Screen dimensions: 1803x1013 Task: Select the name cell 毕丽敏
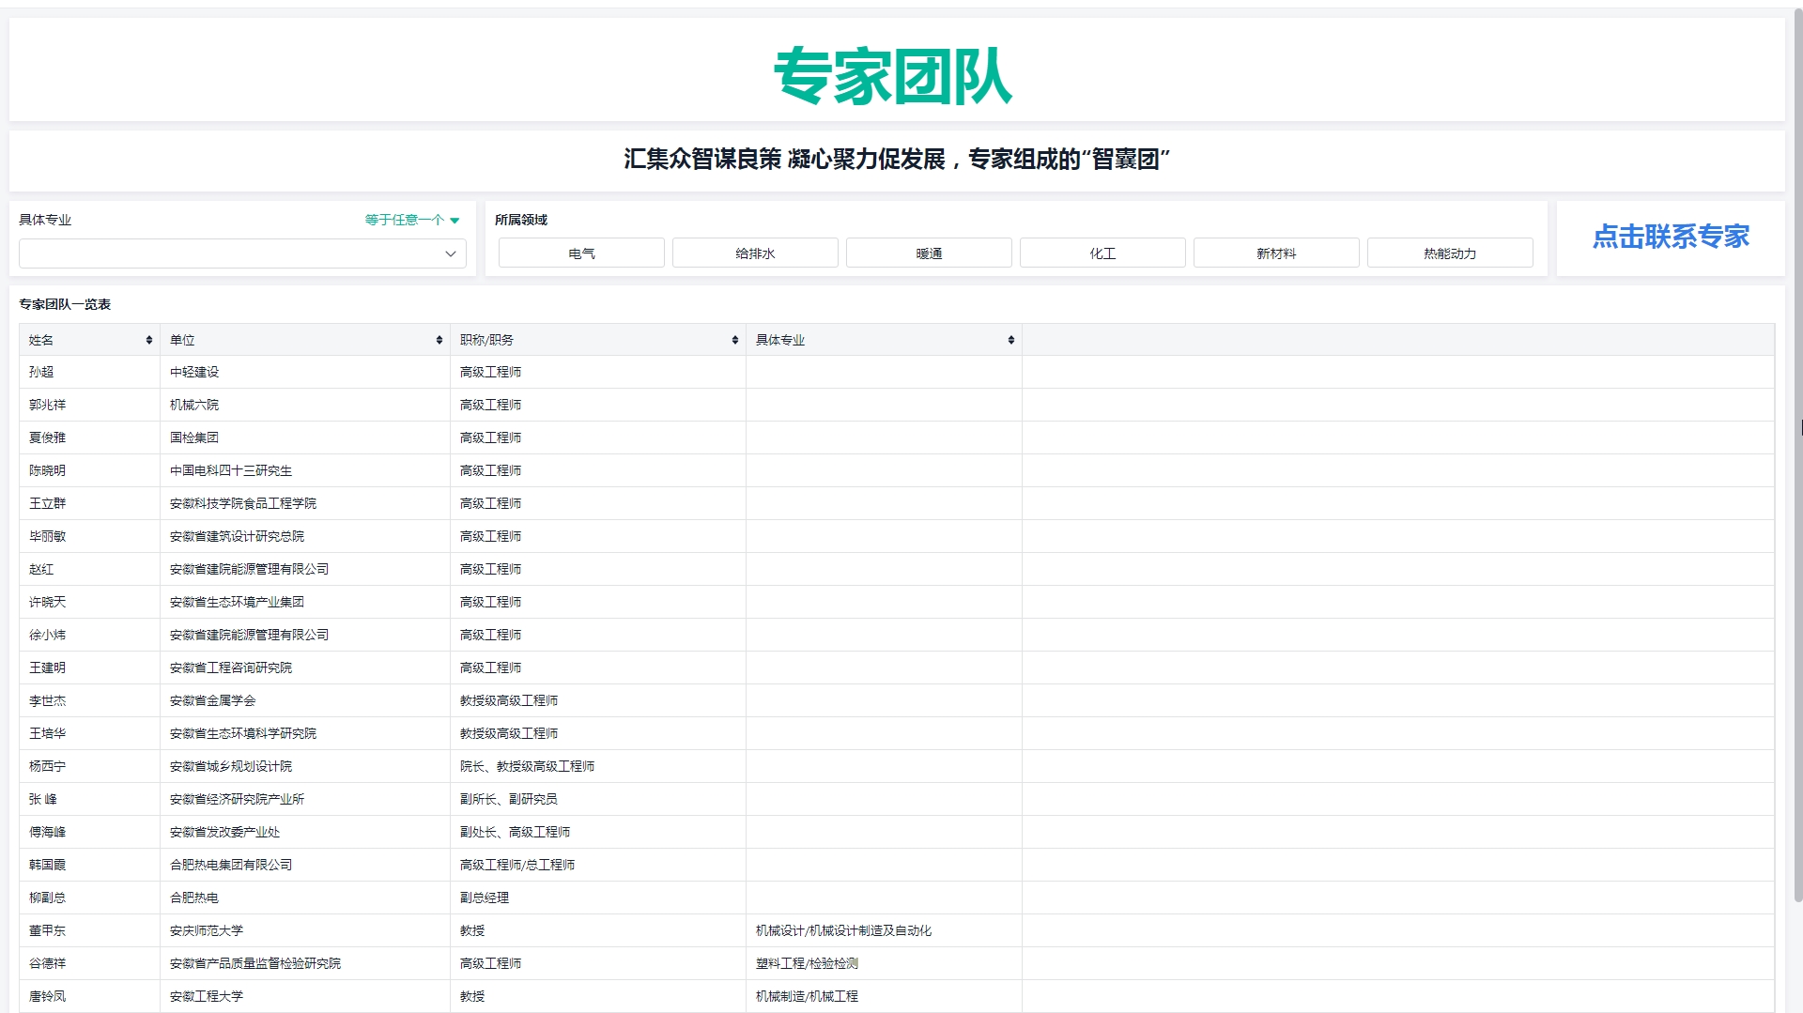[89, 536]
